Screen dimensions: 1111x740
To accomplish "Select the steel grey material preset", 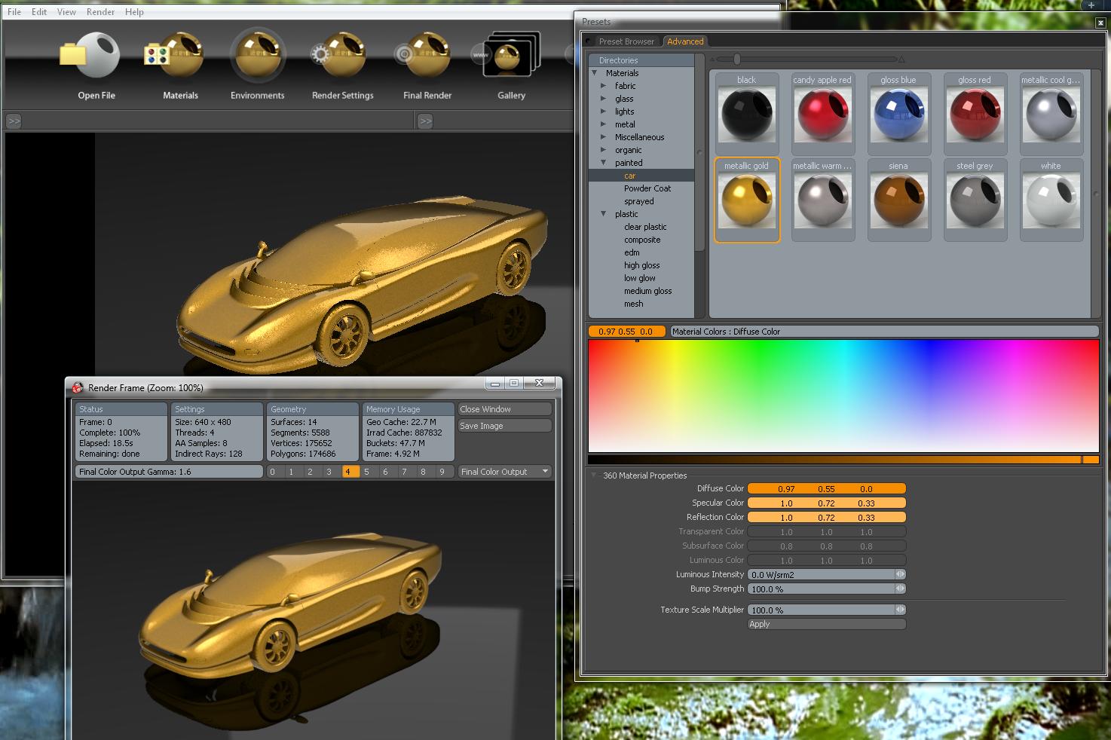I will [975, 200].
